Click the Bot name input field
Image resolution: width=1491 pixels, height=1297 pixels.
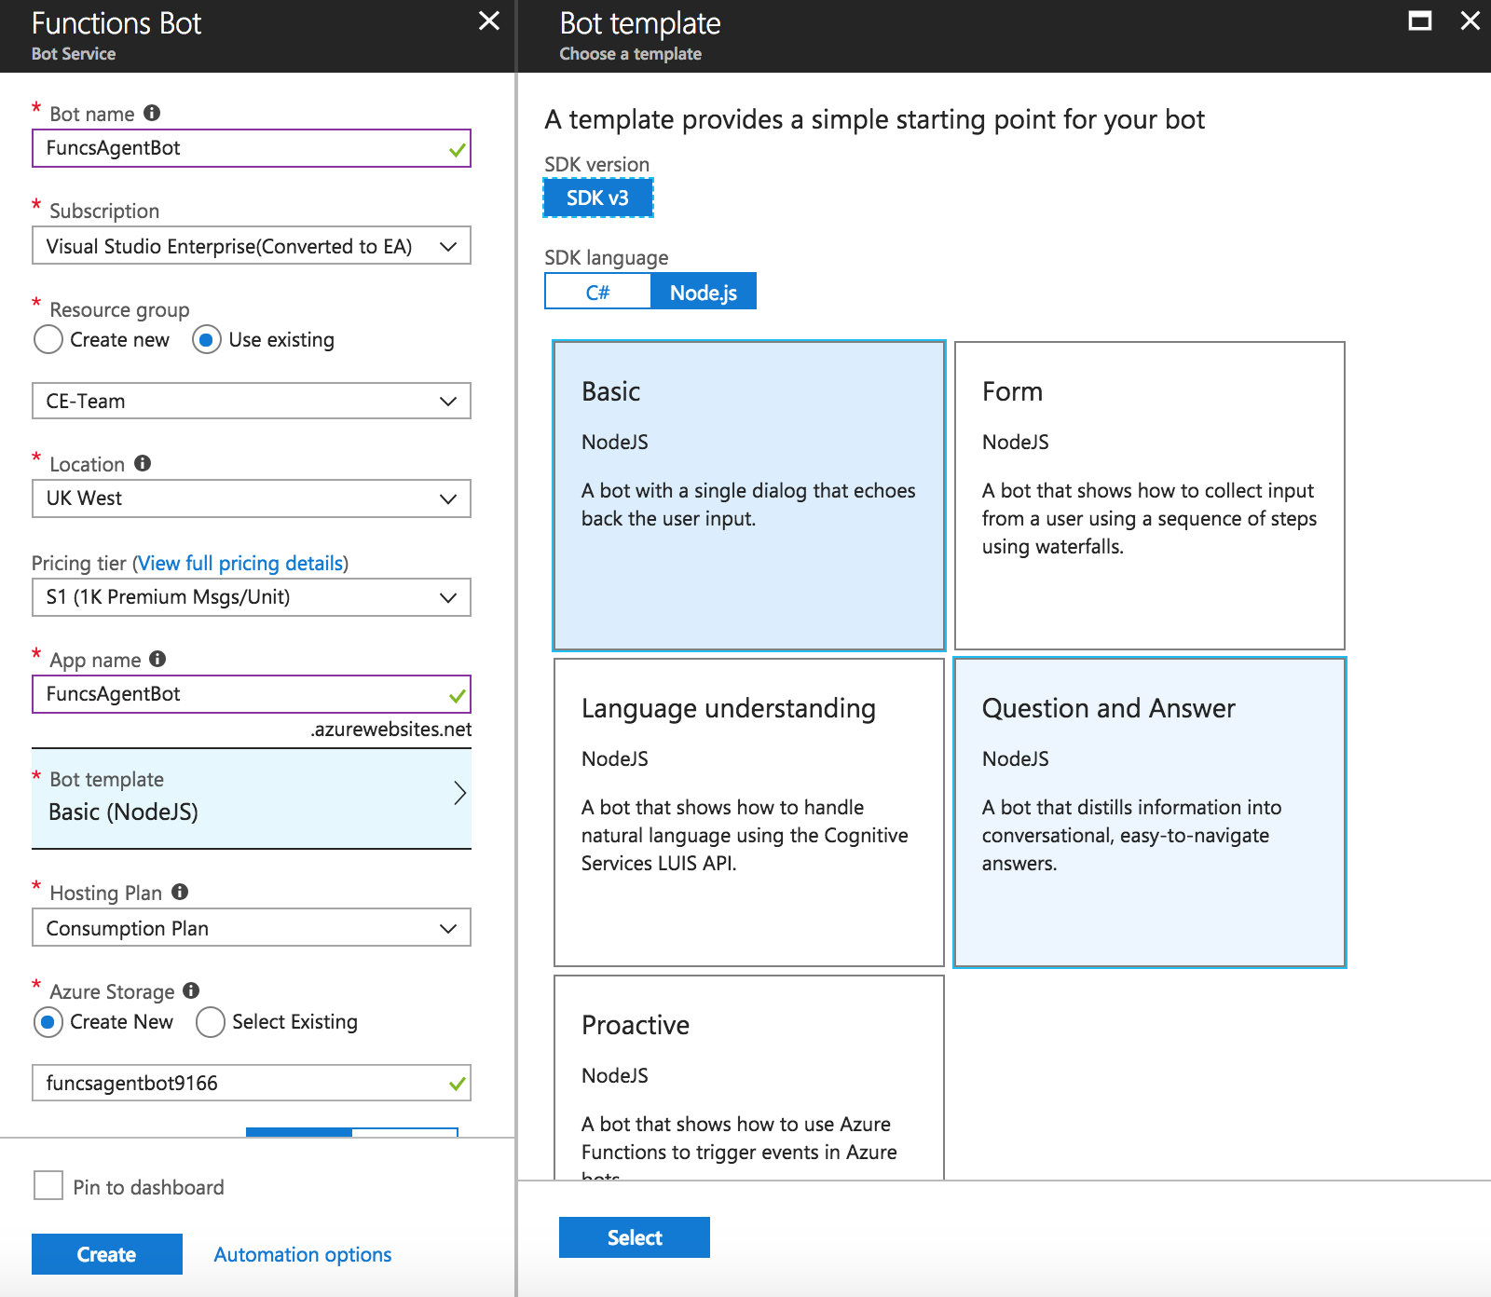click(x=252, y=148)
